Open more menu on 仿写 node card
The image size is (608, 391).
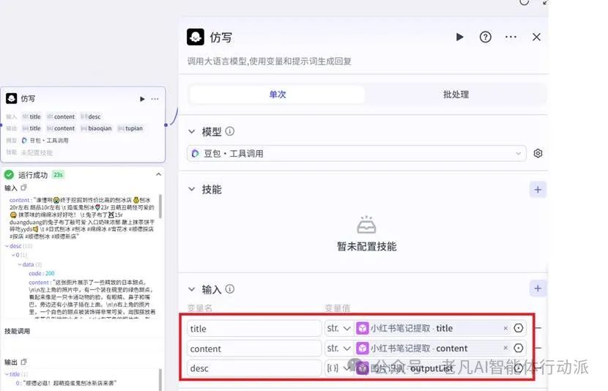155,99
